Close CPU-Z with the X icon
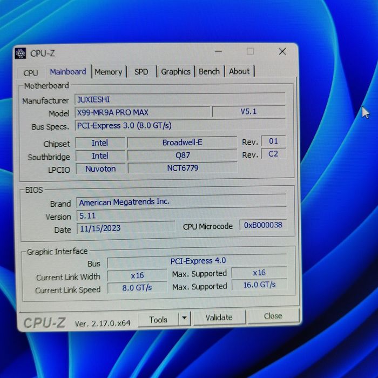Screen dimensions: 378x378 point(282,51)
